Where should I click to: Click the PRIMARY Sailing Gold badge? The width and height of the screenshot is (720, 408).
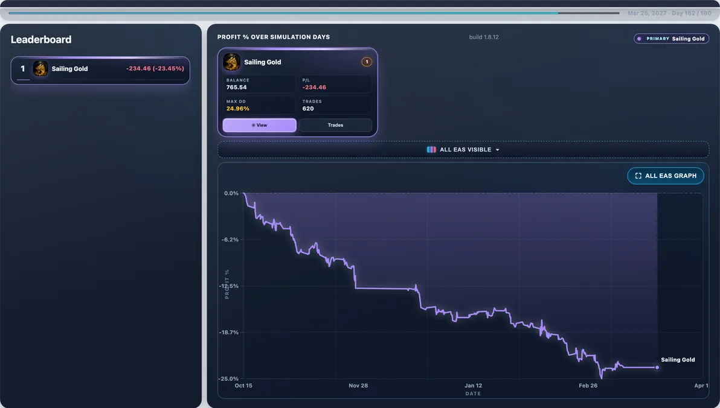pos(671,39)
